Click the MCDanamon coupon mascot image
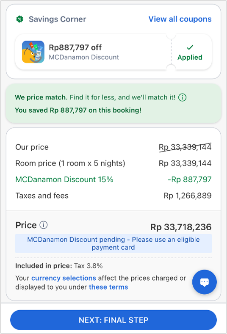This screenshot has height=334, width=227. pos(33,52)
